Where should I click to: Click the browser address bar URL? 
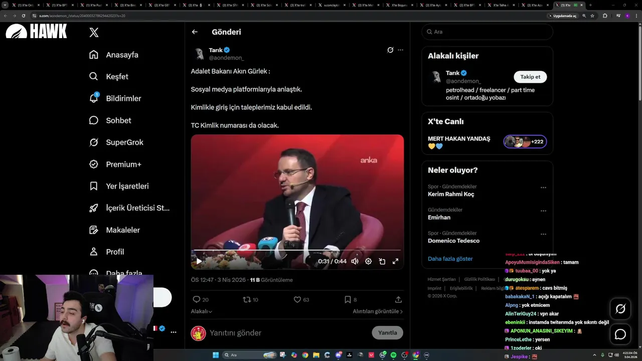coord(82,16)
